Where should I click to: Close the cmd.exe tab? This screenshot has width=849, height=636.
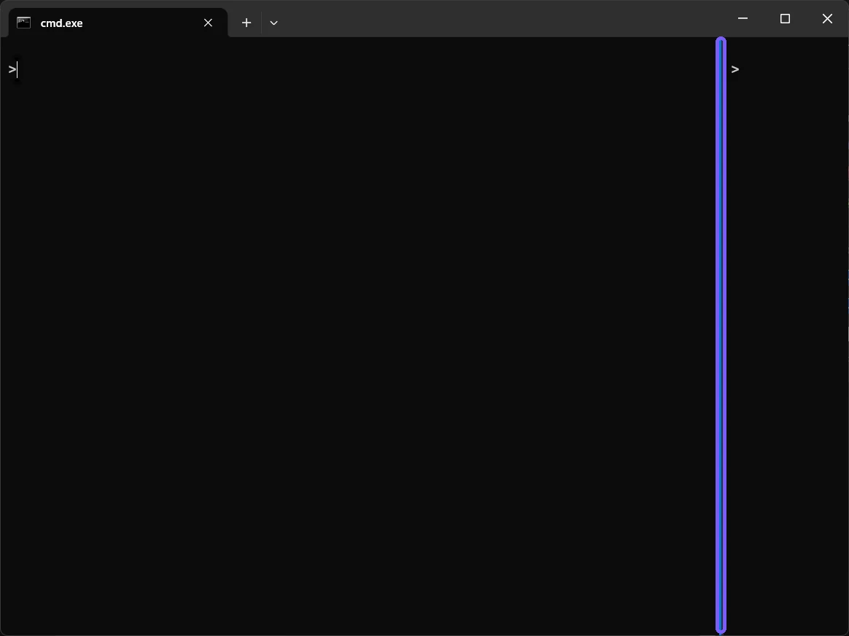point(208,23)
